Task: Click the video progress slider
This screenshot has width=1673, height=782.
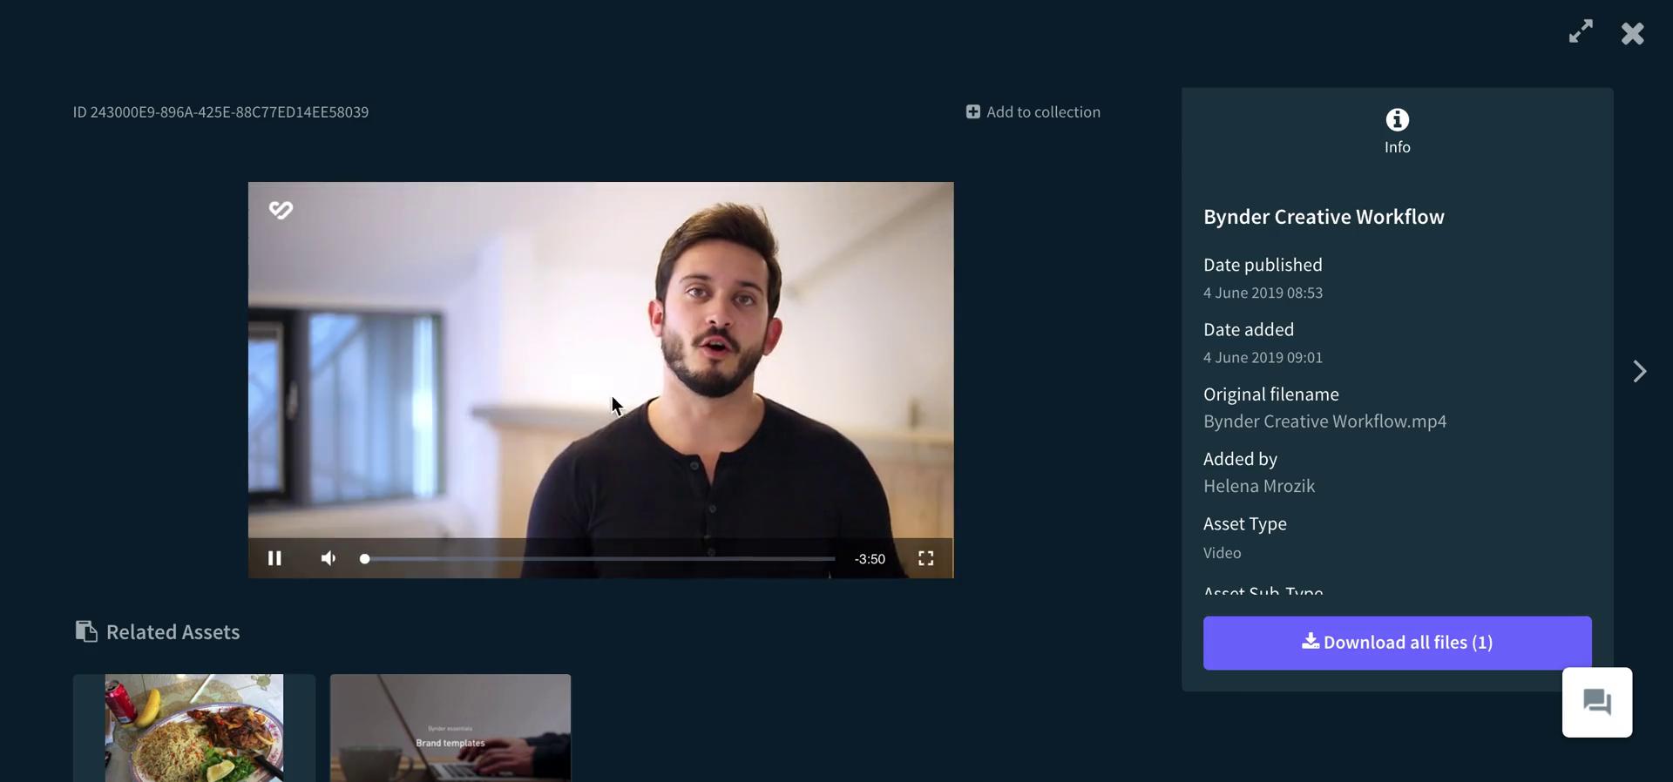Action: point(598,558)
